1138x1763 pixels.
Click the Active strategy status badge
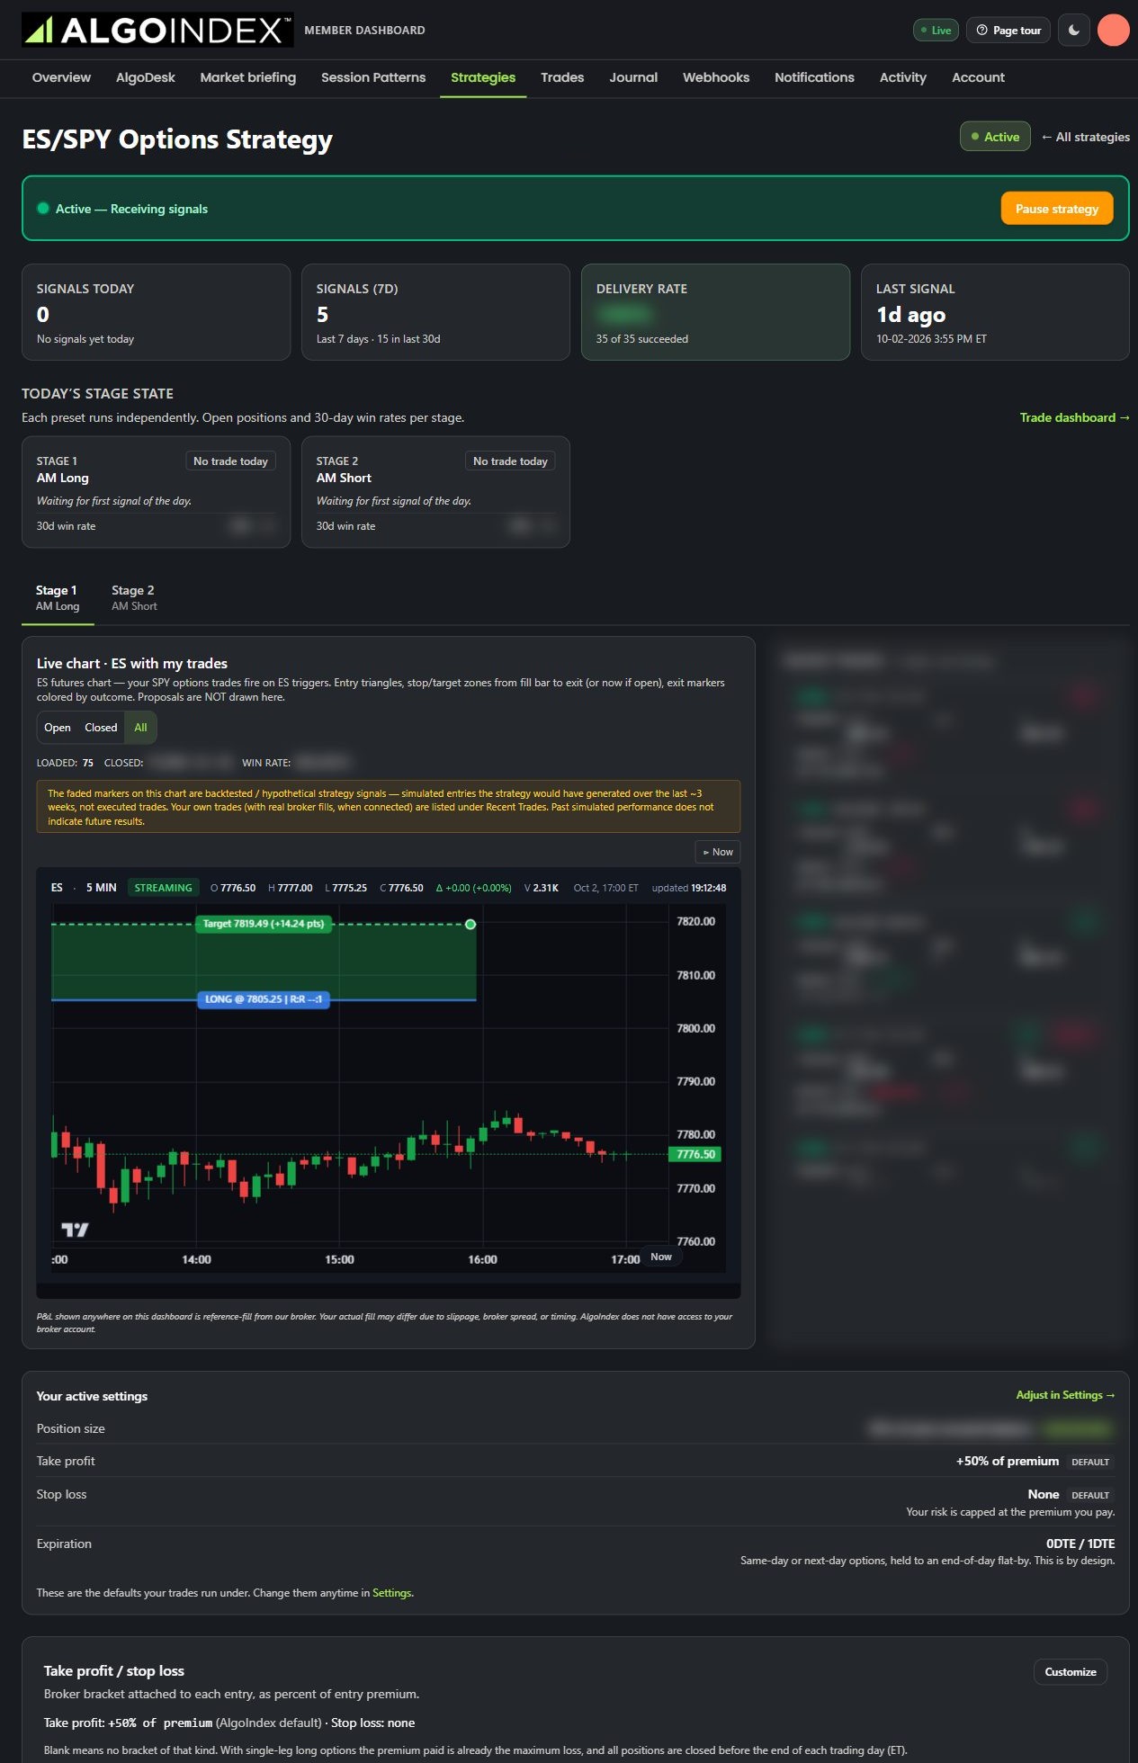[995, 137]
